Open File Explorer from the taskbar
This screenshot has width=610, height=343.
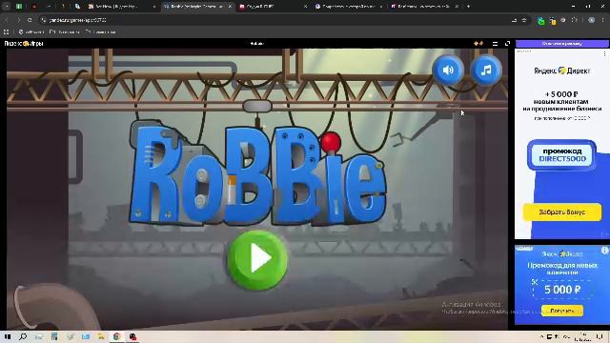point(101,336)
